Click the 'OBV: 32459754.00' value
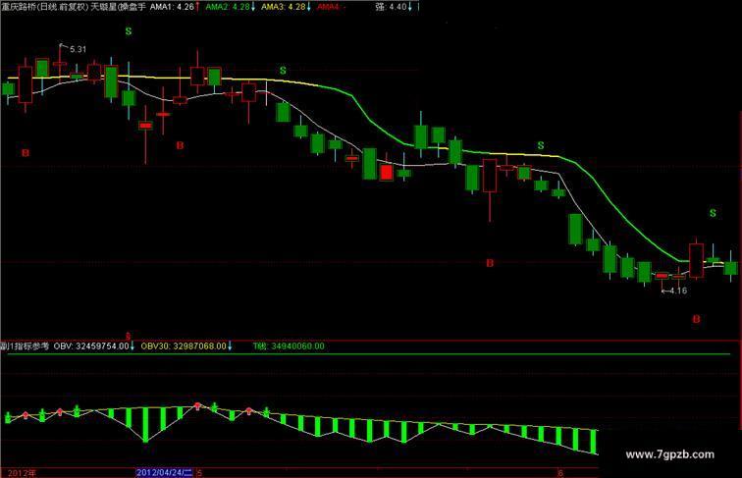The width and height of the screenshot is (742, 478). pos(91,345)
